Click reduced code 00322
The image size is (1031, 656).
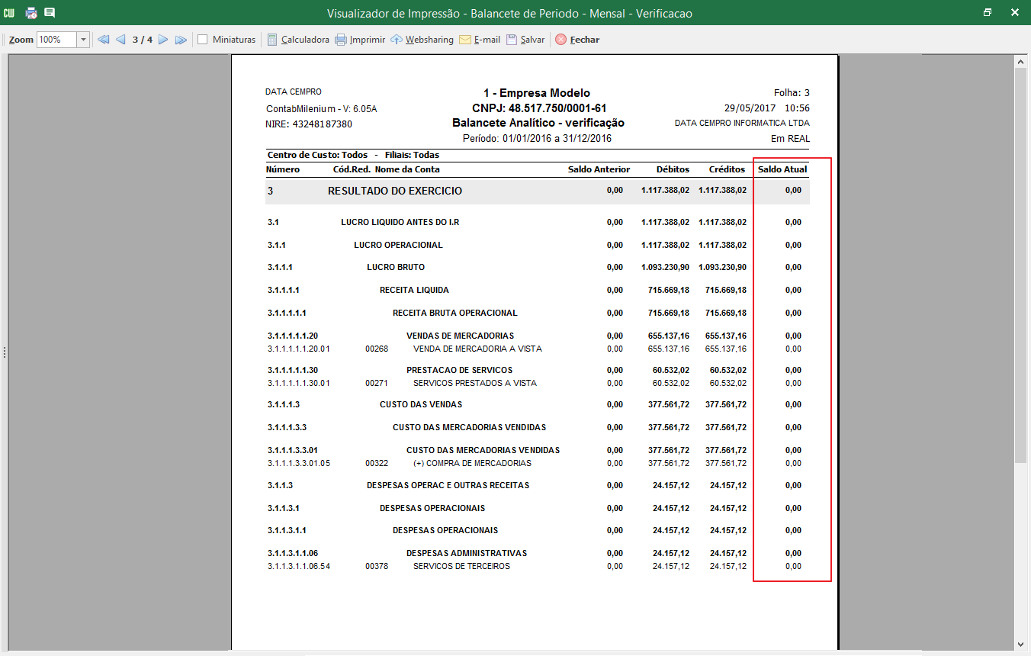click(x=377, y=463)
